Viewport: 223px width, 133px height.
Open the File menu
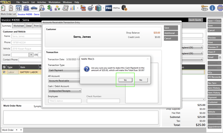[x=18, y=2]
